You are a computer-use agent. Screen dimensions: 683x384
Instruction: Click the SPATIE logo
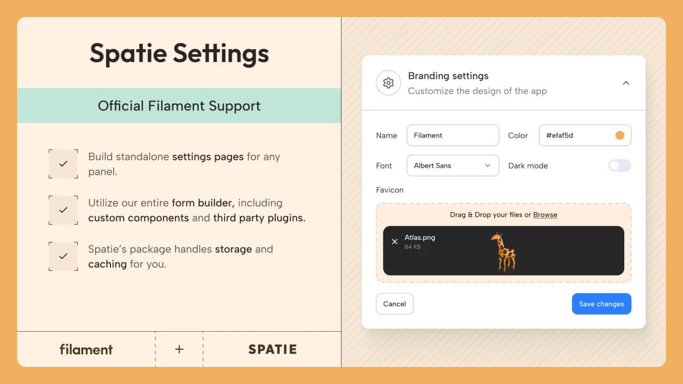272,349
